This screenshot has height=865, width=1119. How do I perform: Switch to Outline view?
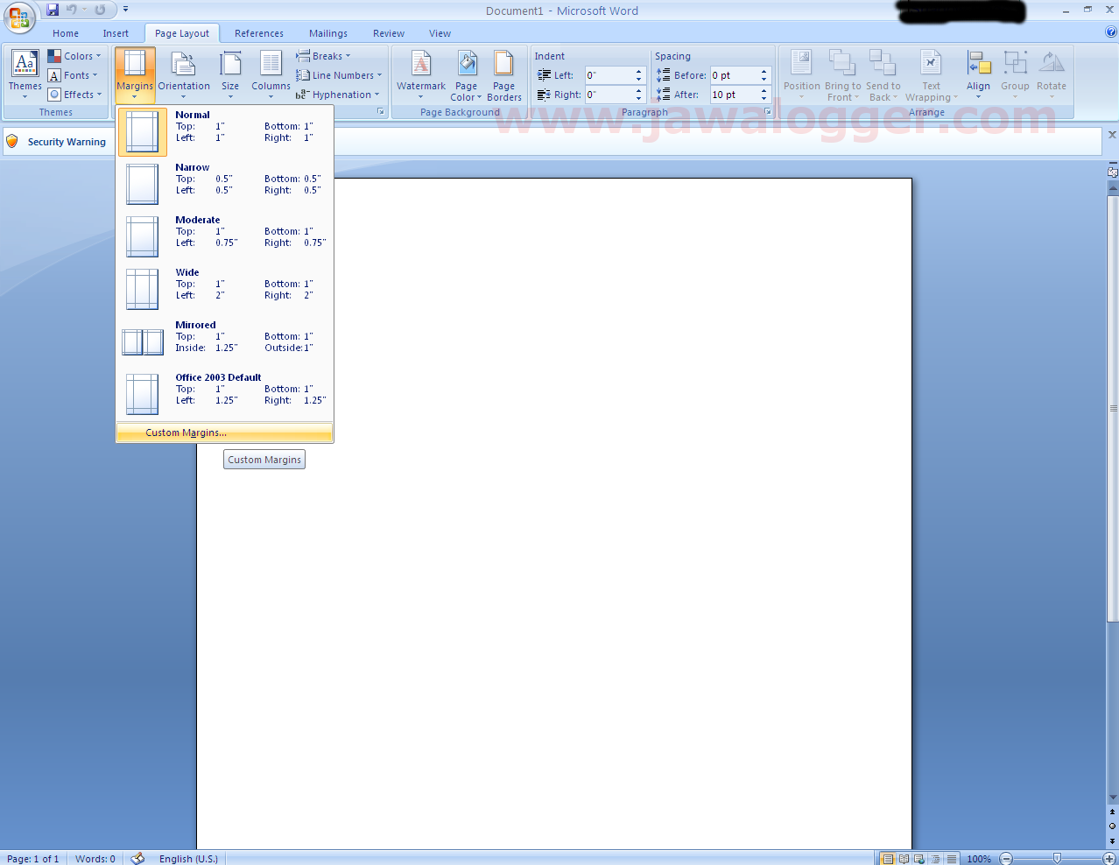pos(935,859)
